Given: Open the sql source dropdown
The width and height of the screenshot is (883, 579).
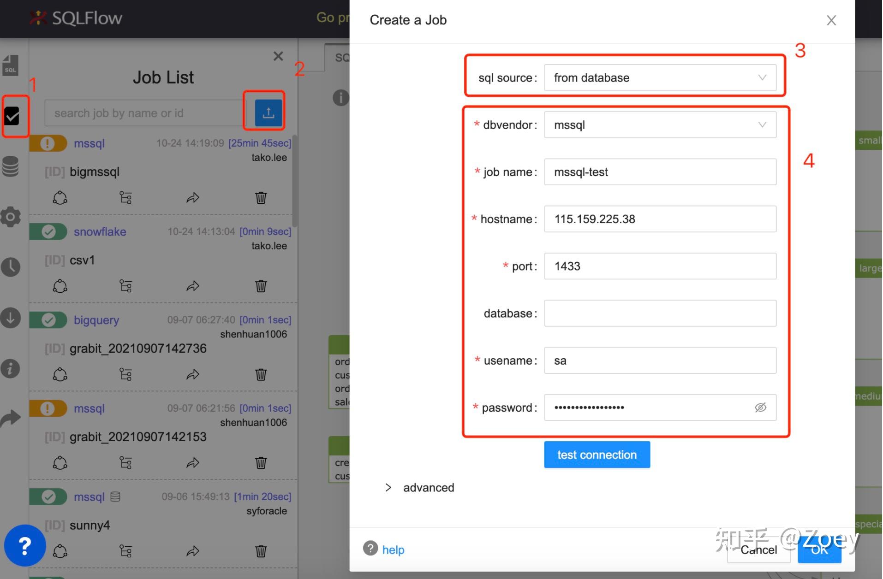Looking at the screenshot, I should tap(660, 78).
